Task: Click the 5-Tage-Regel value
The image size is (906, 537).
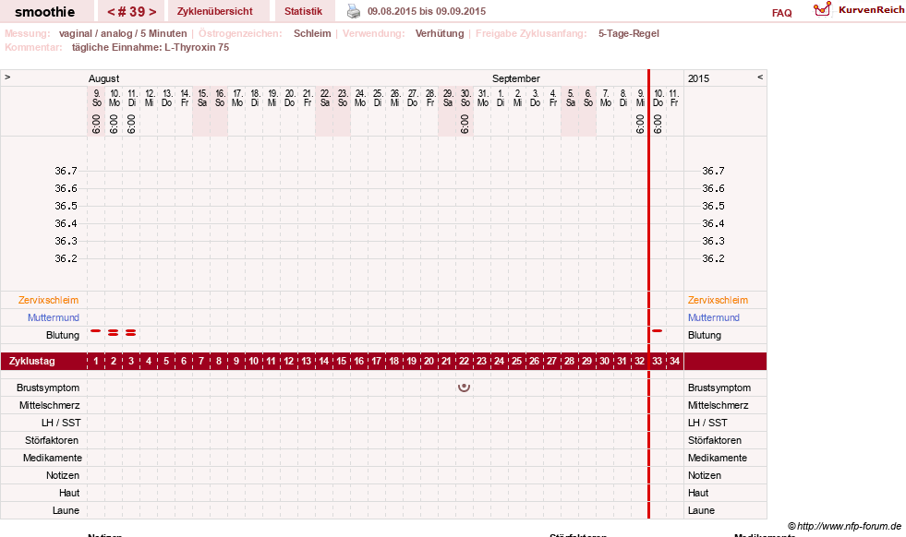Action: (x=629, y=33)
